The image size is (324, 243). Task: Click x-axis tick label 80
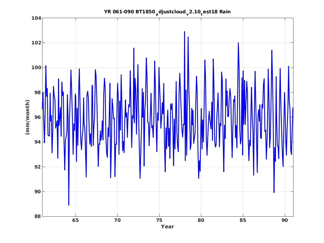[201, 221]
